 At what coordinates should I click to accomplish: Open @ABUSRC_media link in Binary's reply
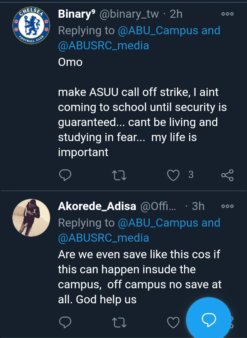(103, 45)
